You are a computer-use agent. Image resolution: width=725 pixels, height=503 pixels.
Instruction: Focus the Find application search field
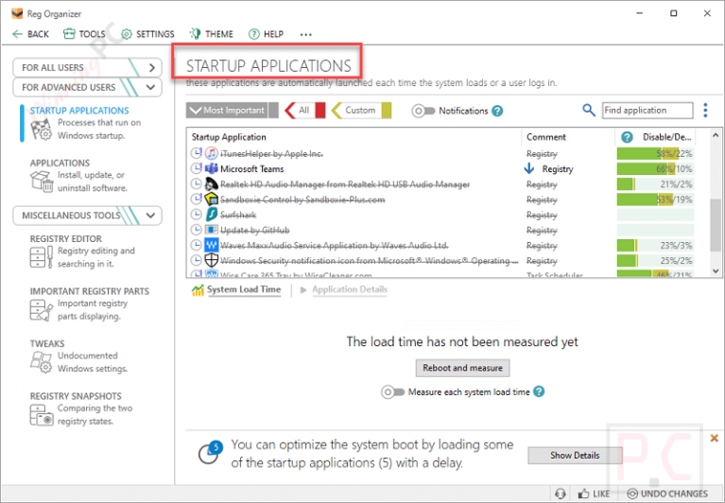coord(647,111)
